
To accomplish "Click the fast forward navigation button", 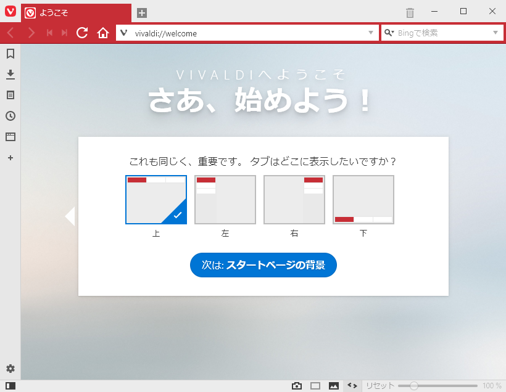I will pyautogui.click(x=65, y=33).
